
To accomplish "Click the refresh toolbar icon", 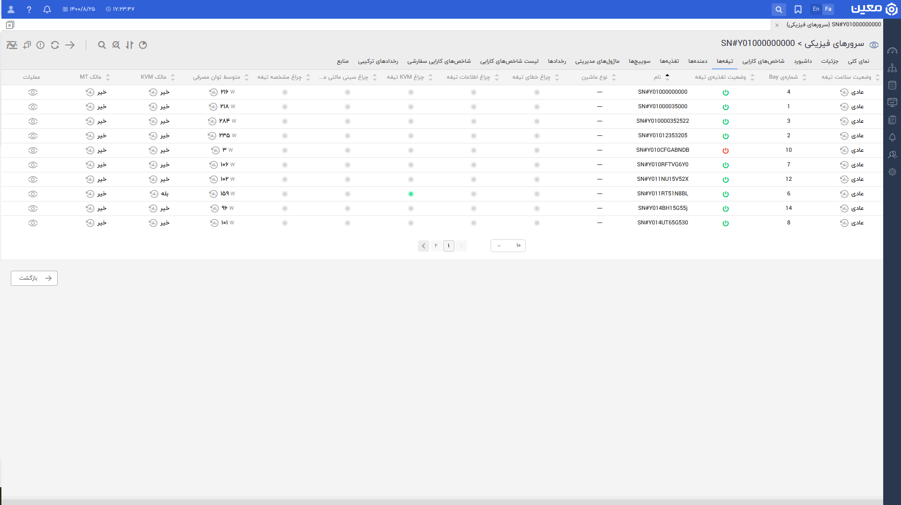I will (55, 45).
